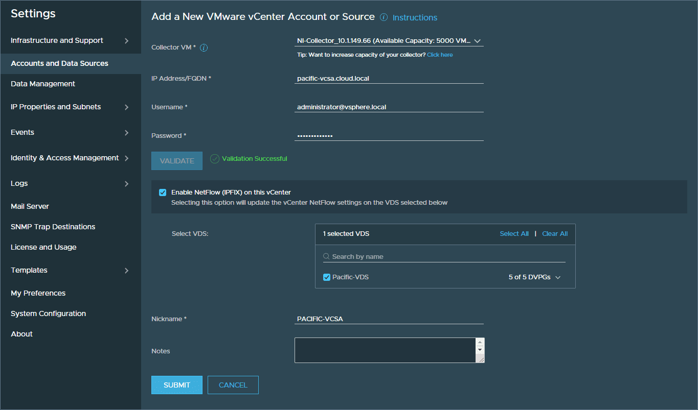Expand the 5 of 5 DVPGs dropdown
Viewport: 698px width, 410px height.
(x=558, y=278)
